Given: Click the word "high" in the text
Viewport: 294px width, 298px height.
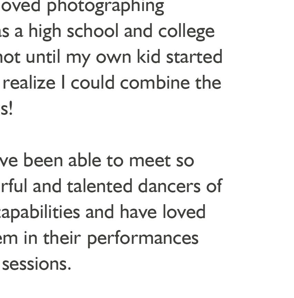Looking at the screenshot, I should tap(45, 32).
